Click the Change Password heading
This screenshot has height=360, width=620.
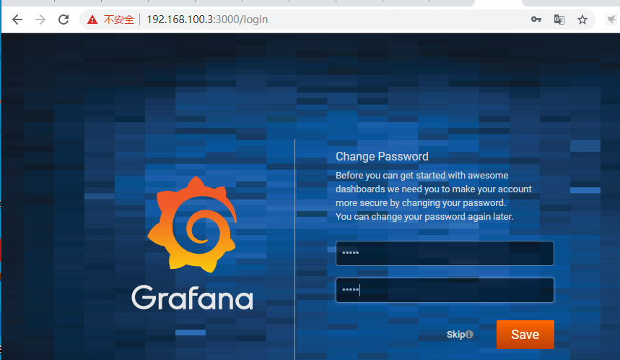(x=382, y=156)
